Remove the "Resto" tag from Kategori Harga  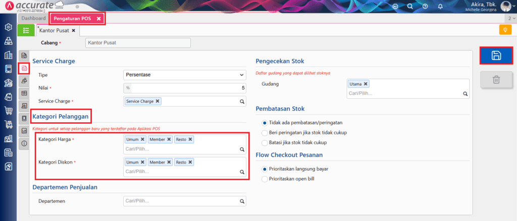pos(190,139)
